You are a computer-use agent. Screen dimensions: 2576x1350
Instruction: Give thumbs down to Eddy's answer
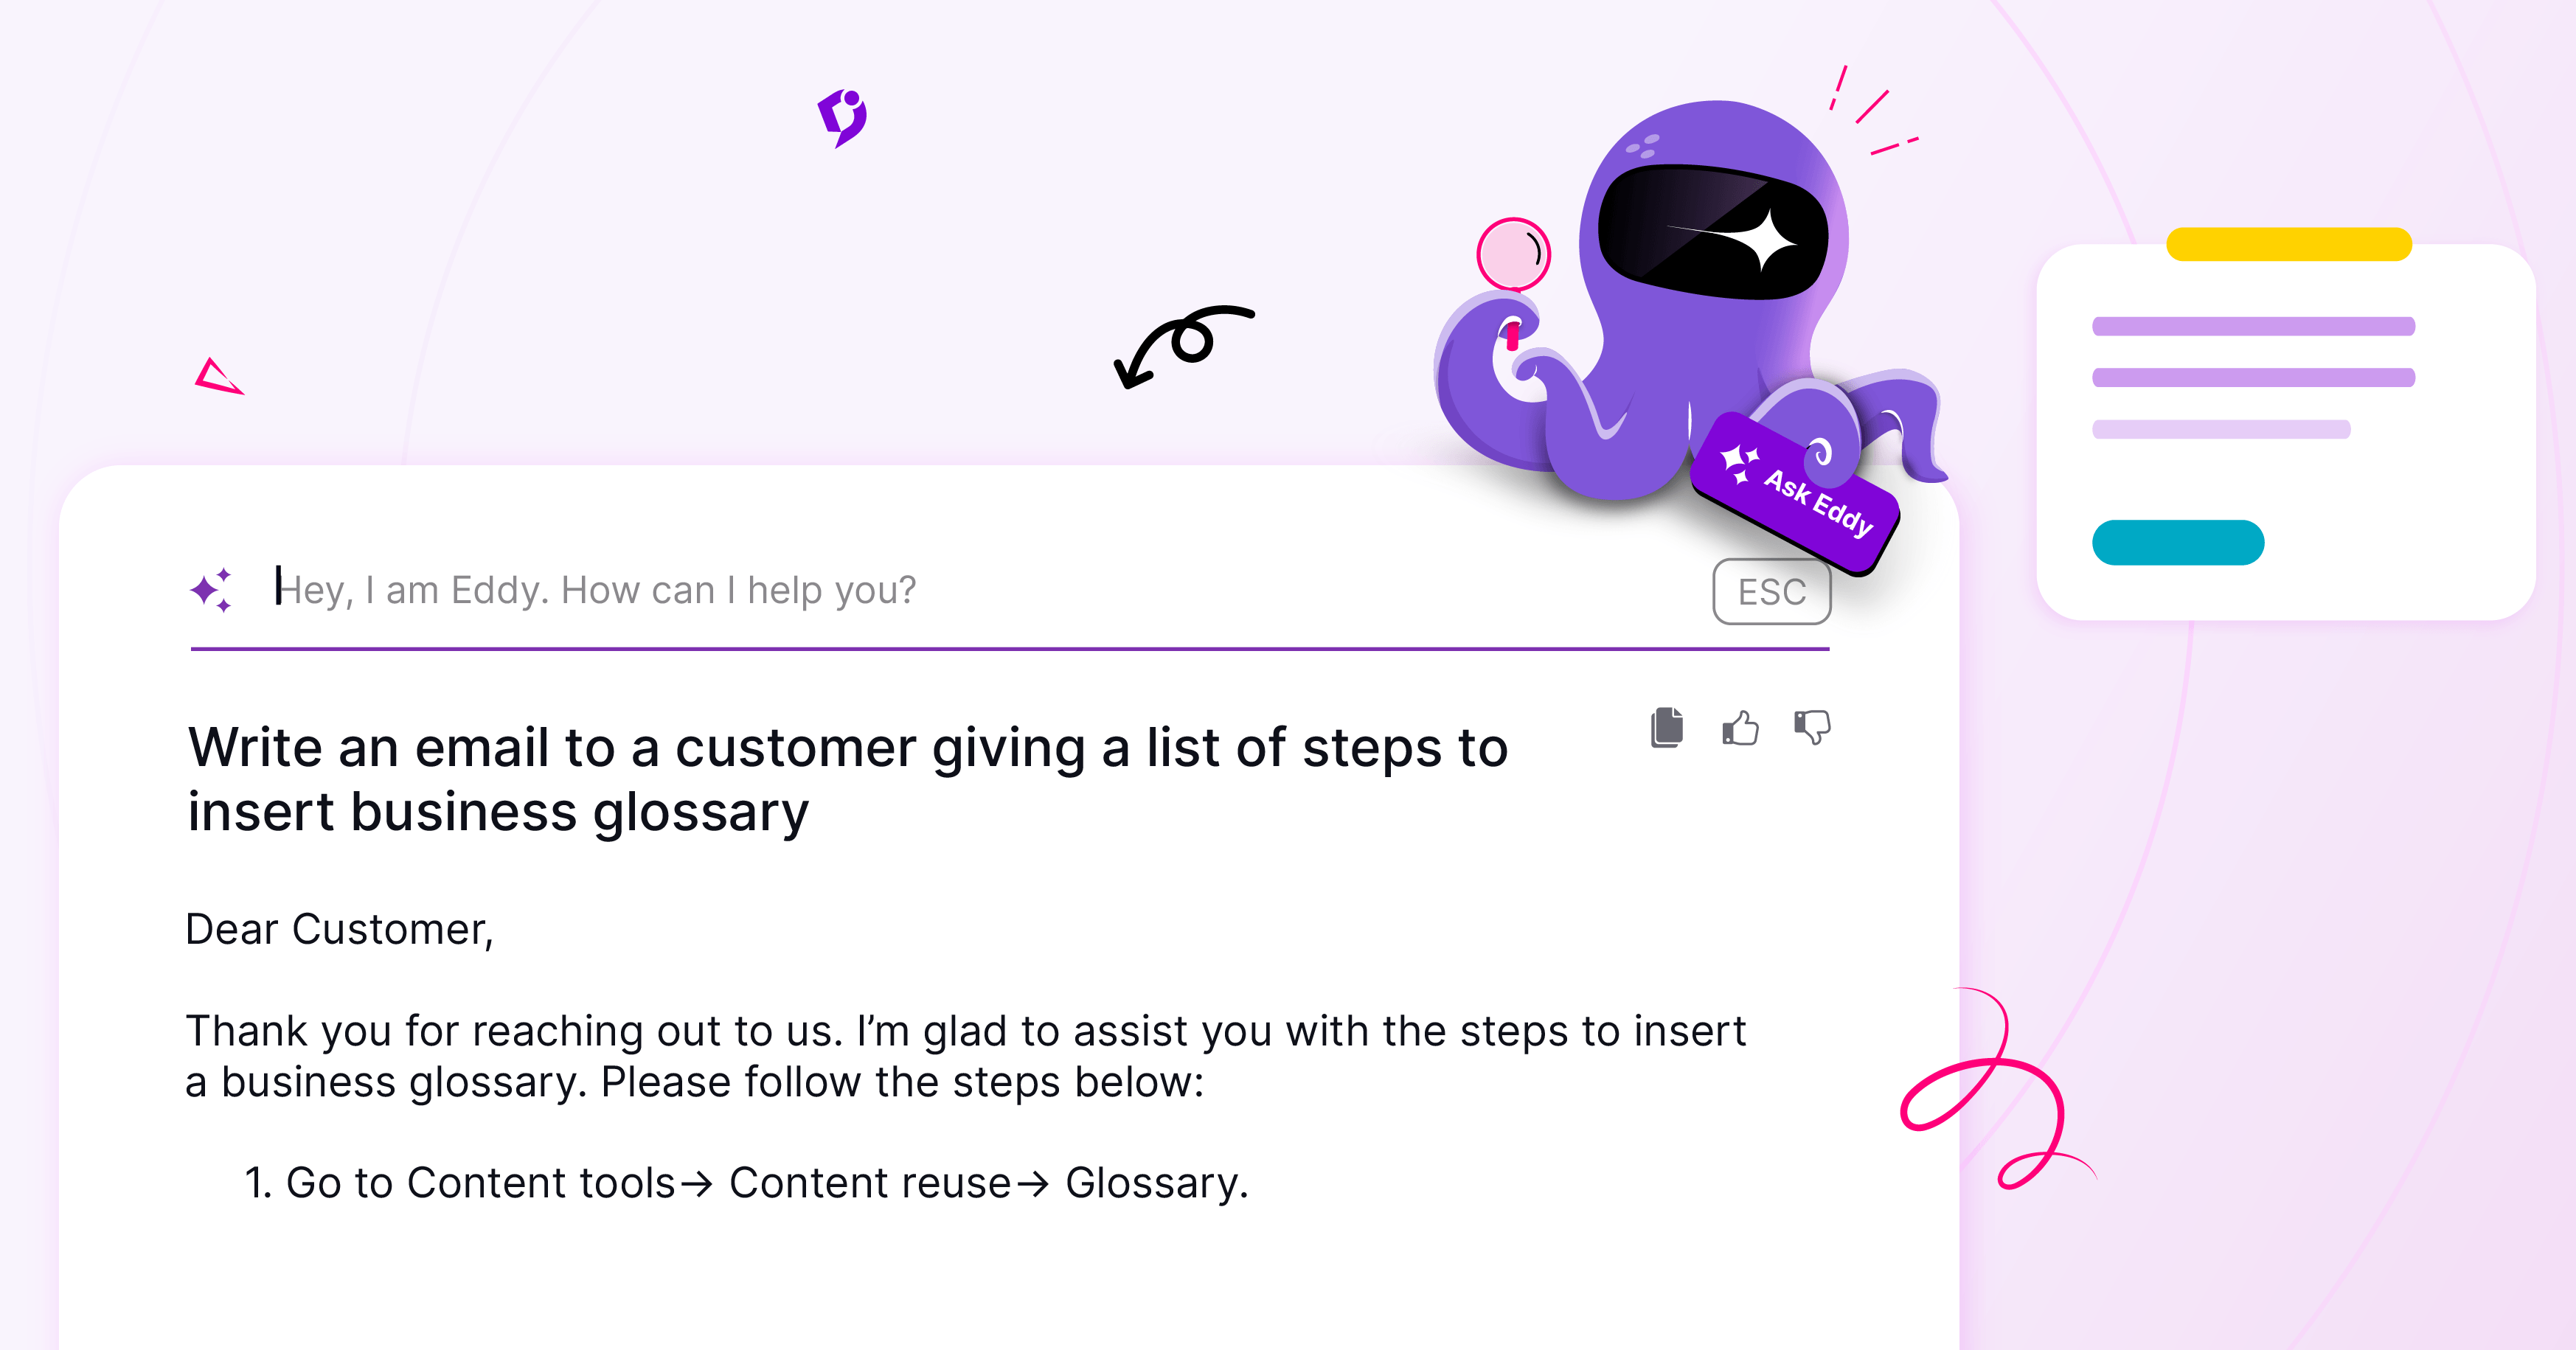(1812, 727)
